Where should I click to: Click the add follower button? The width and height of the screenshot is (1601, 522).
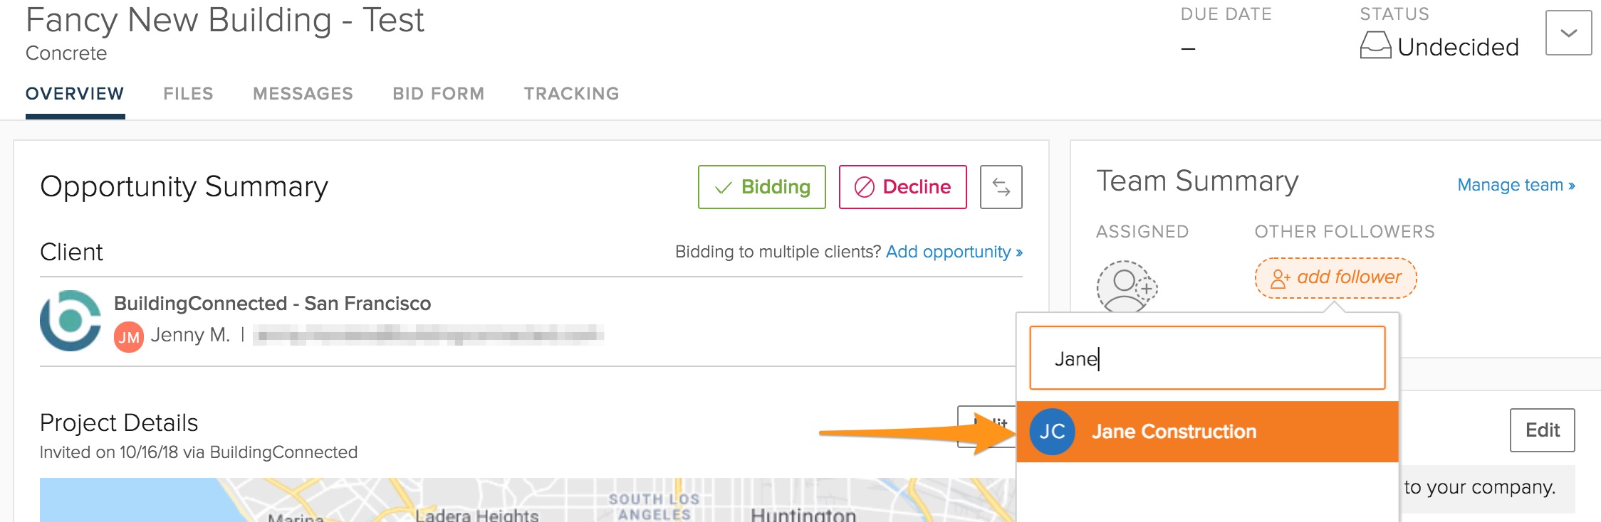point(1335,277)
